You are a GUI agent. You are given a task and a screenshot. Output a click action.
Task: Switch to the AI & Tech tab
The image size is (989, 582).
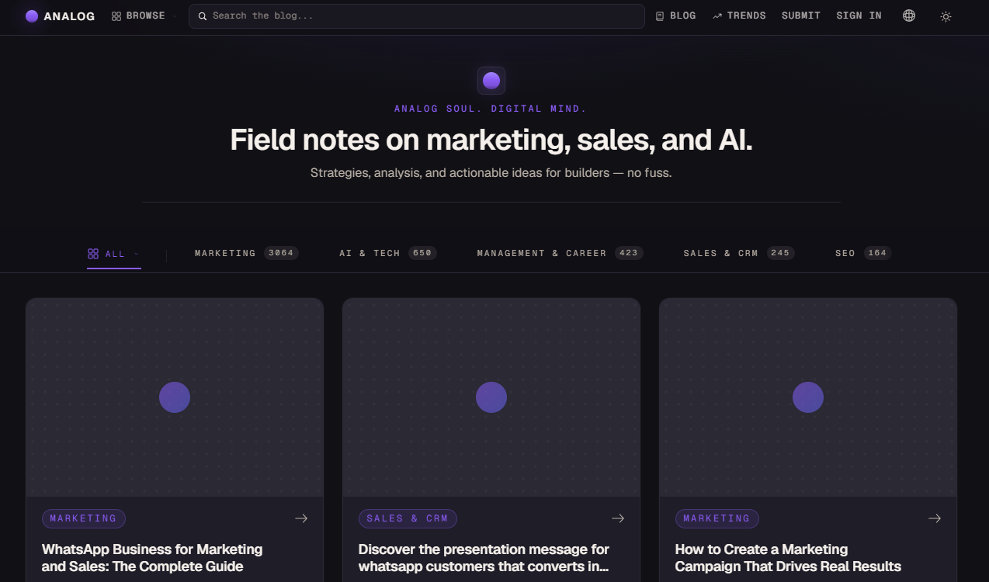(387, 253)
